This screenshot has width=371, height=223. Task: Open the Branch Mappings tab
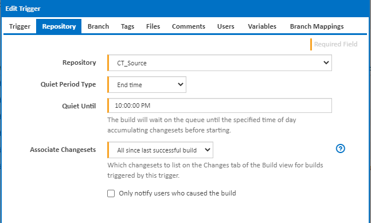(x=317, y=26)
